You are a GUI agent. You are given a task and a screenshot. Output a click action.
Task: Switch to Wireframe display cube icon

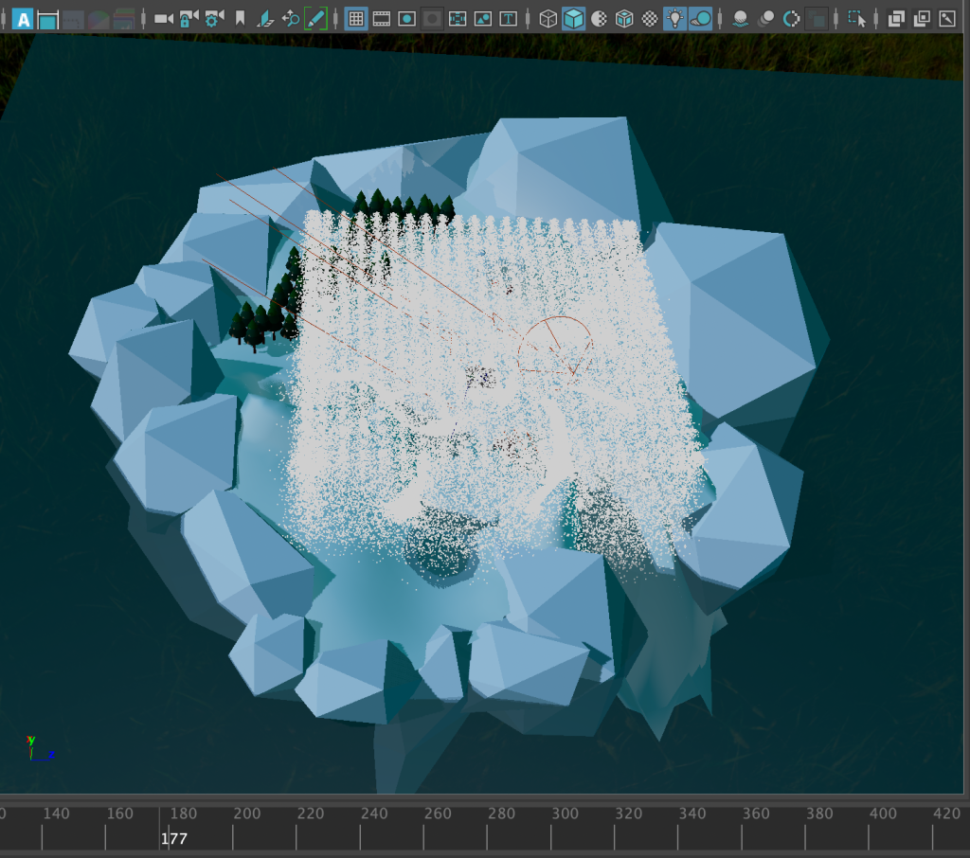pyautogui.click(x=548, y=19)
